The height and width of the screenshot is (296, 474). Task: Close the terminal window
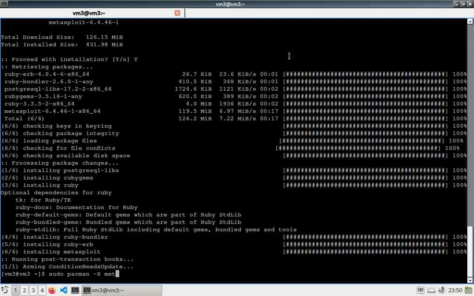tap(470, 4)
